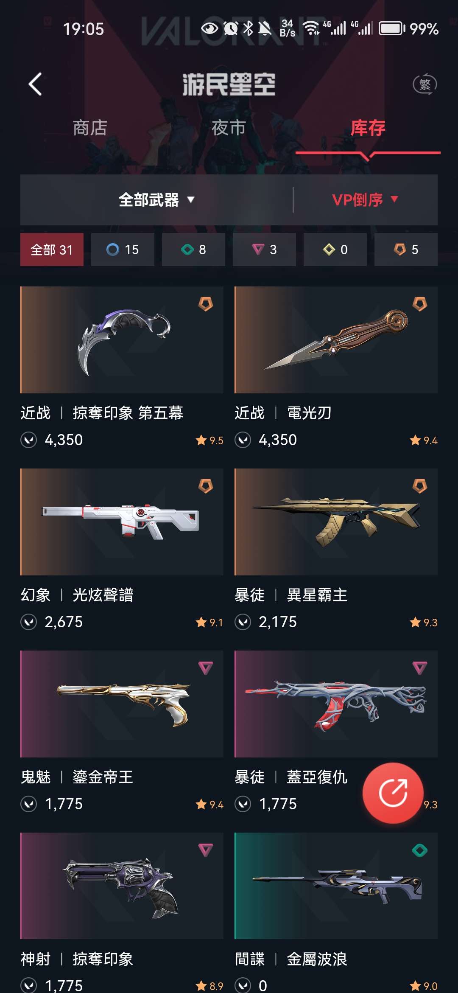
Task: Tap the red floating share button
Action: point(393,793)
